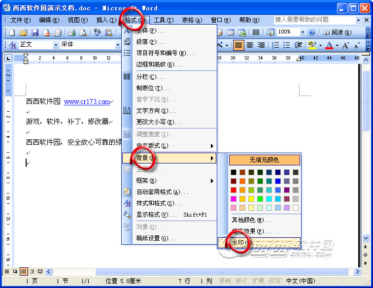Choose 段落 from Format menu
The height and width of the screenshot is (288, 373).
169,42
